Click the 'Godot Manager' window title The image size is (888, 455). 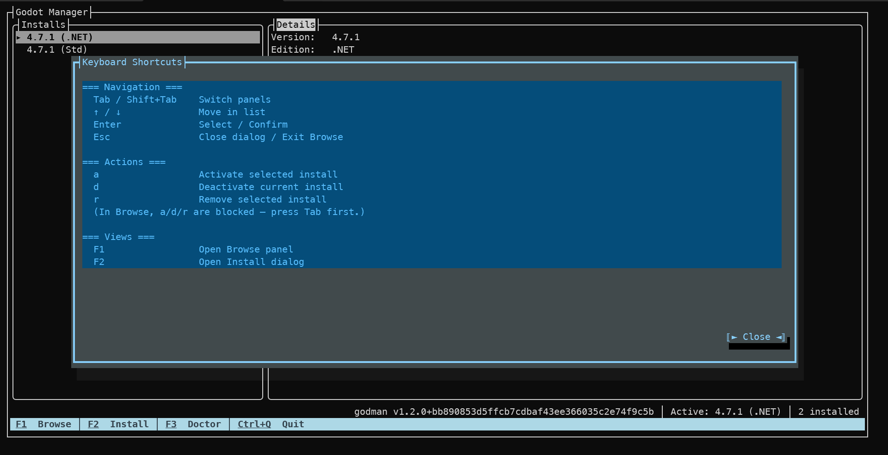pos(52,12)
